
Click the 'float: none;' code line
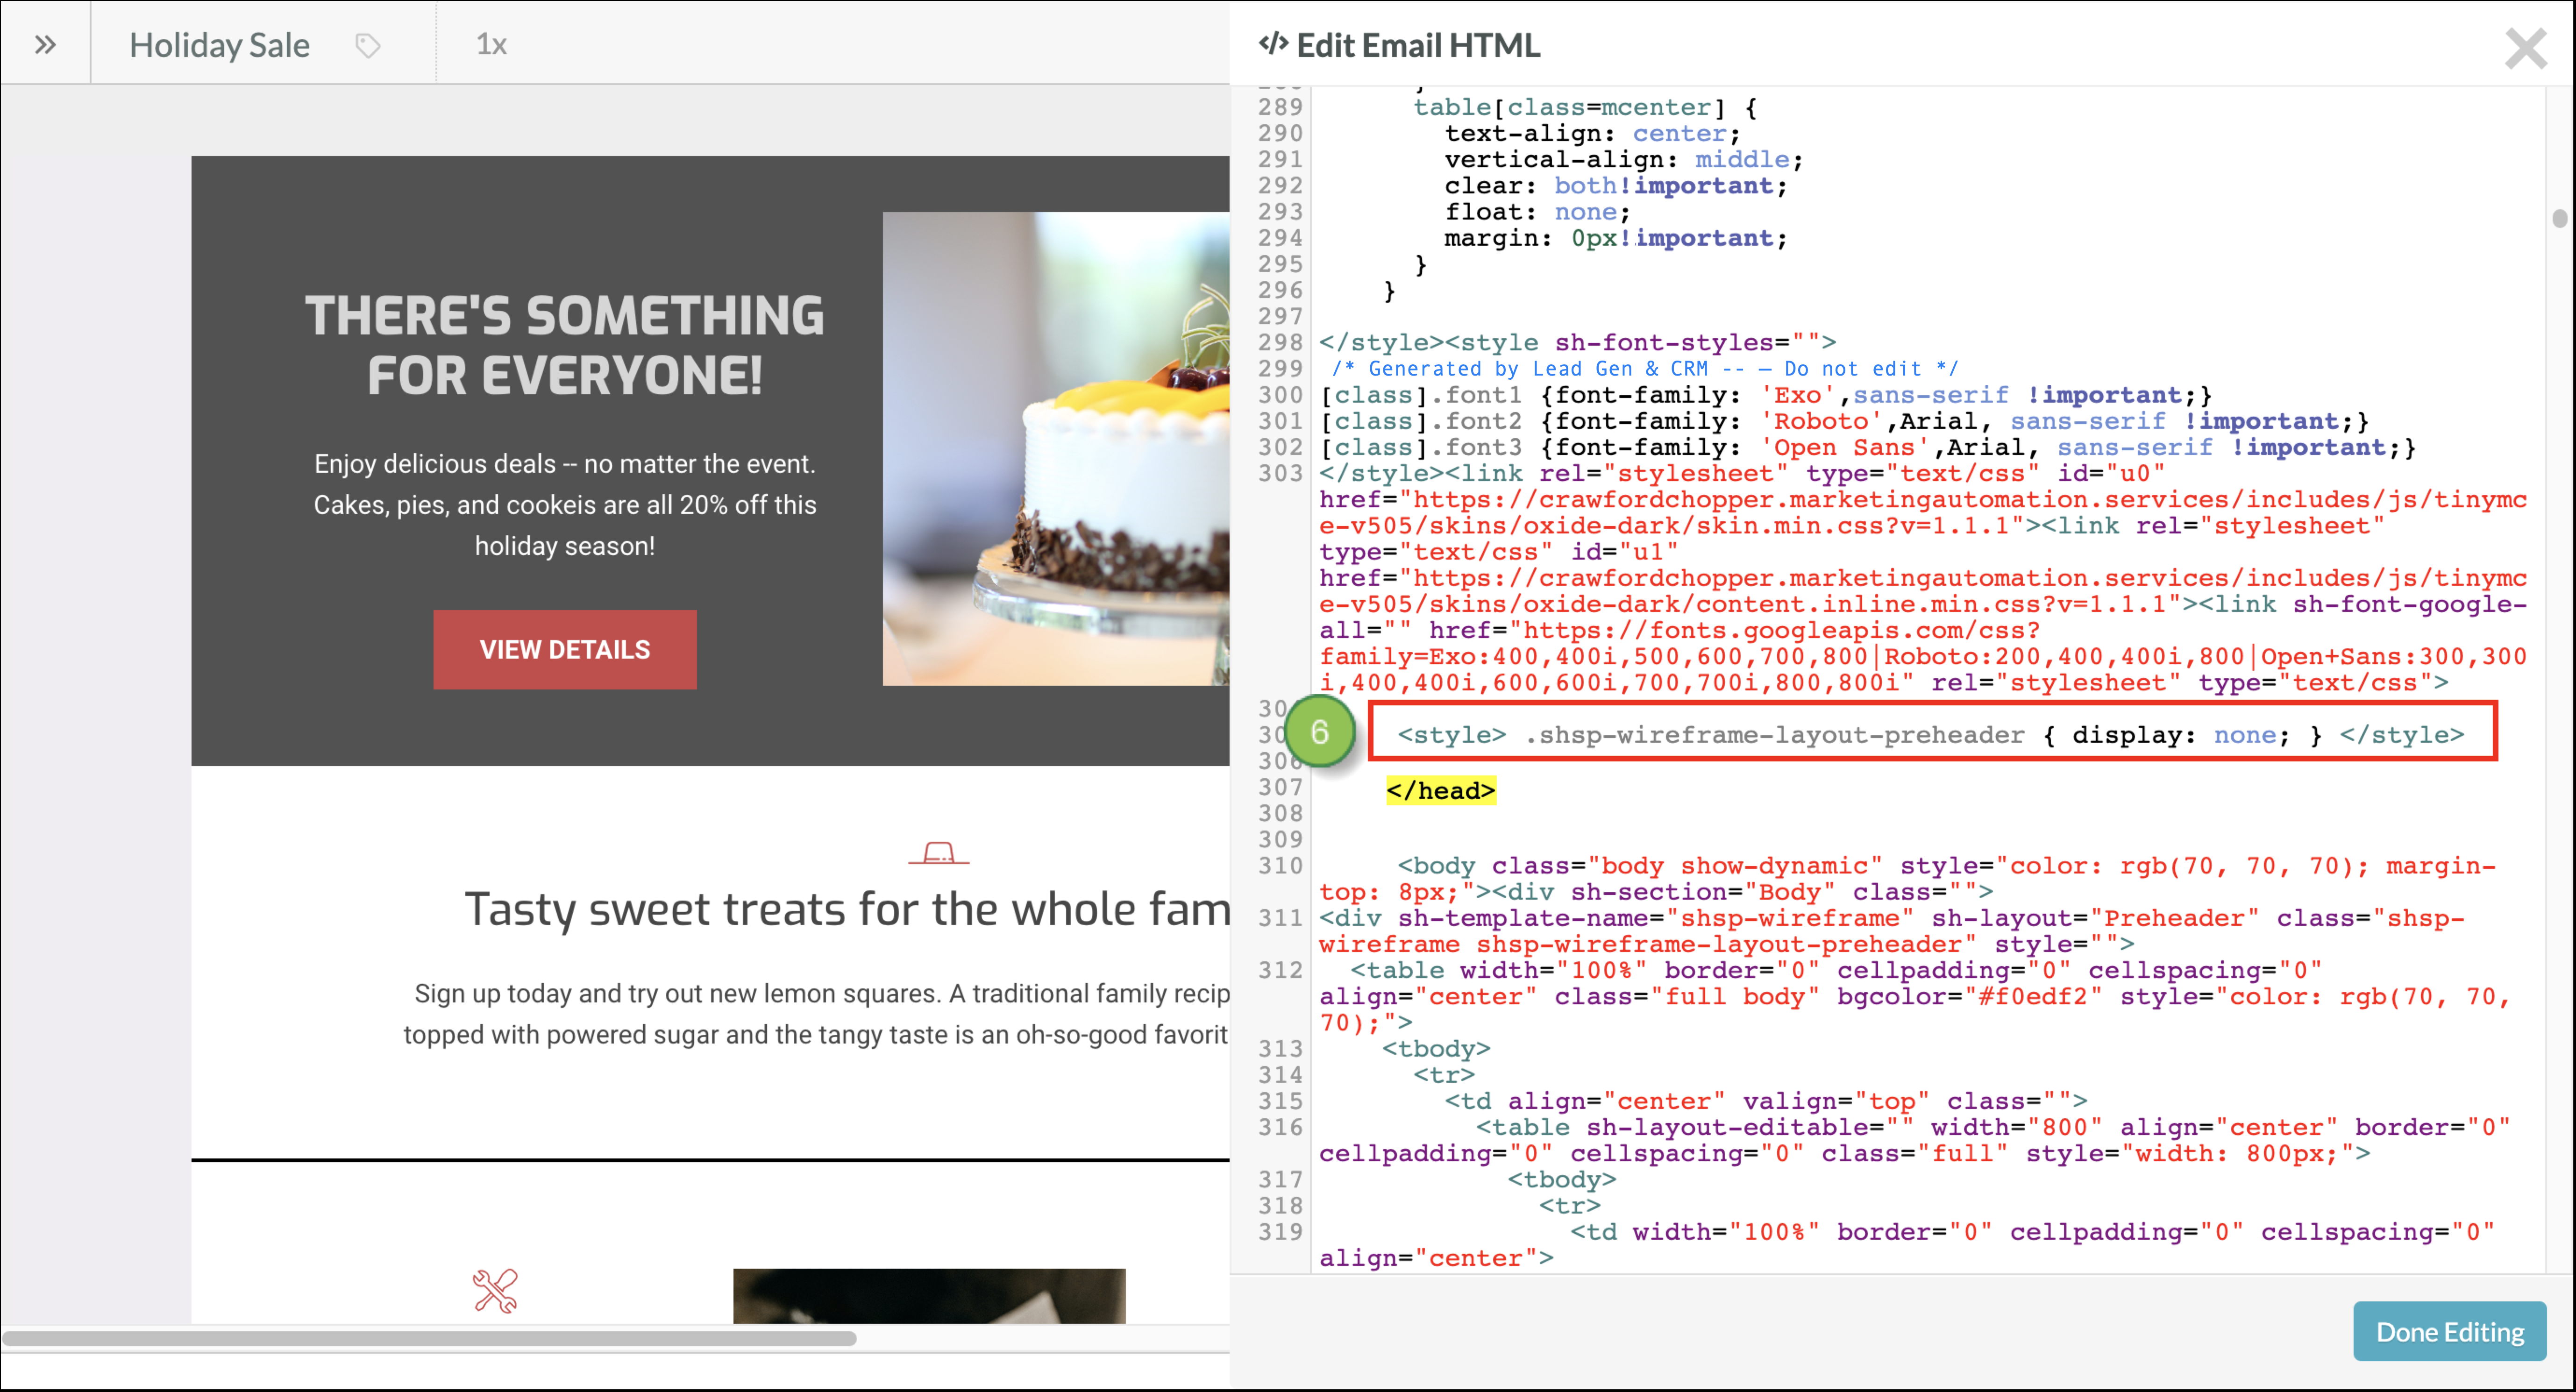(x=1537, y=211)
